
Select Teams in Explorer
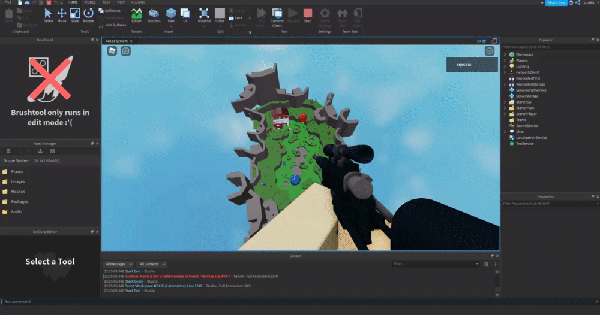pyautogui.click(x=521, y=120)
